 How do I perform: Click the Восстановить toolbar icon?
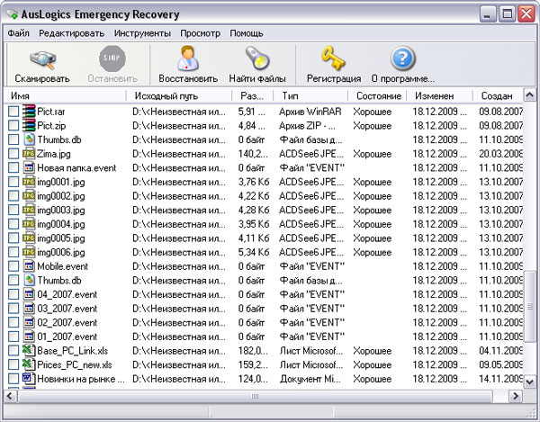pyautogui.click(x=188, y=58)
